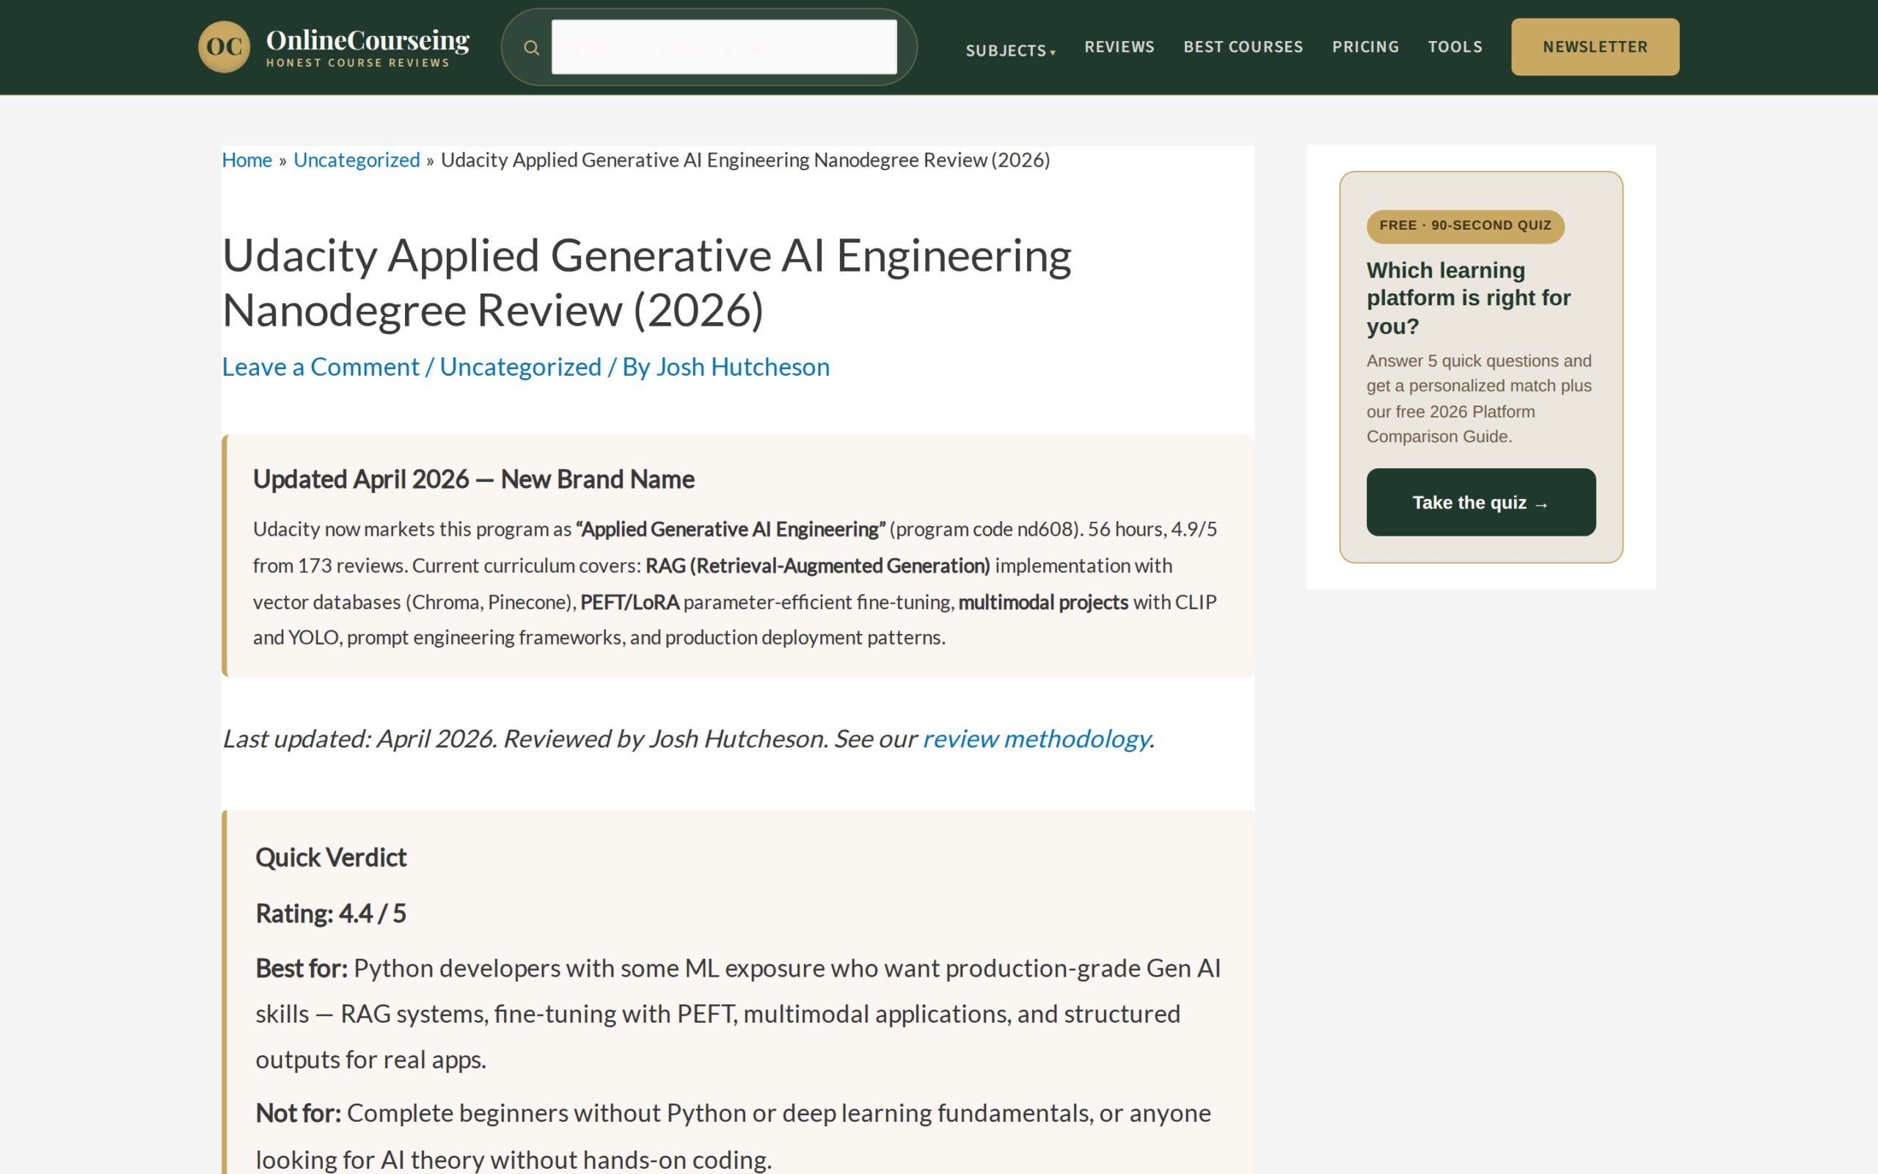Click the 'Not for:' label
The height and width of the screenshot is (1174, 1878).
pyautogui.click(x=298, y=1113)
